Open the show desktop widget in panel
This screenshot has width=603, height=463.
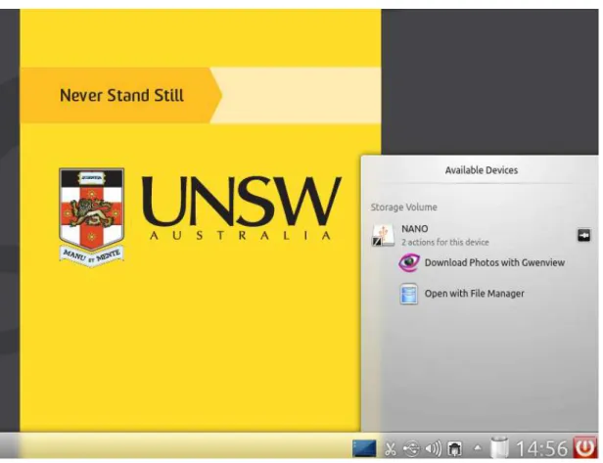(364, 448)
